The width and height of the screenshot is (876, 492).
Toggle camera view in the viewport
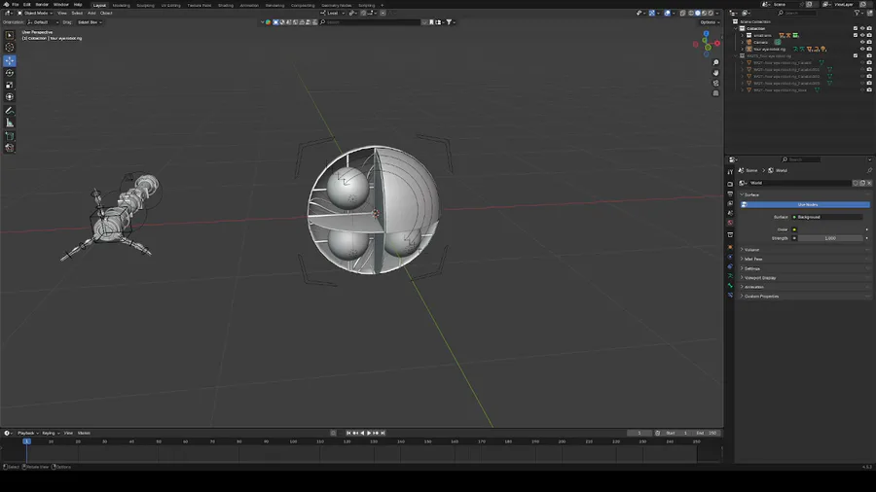coord(715,83)
